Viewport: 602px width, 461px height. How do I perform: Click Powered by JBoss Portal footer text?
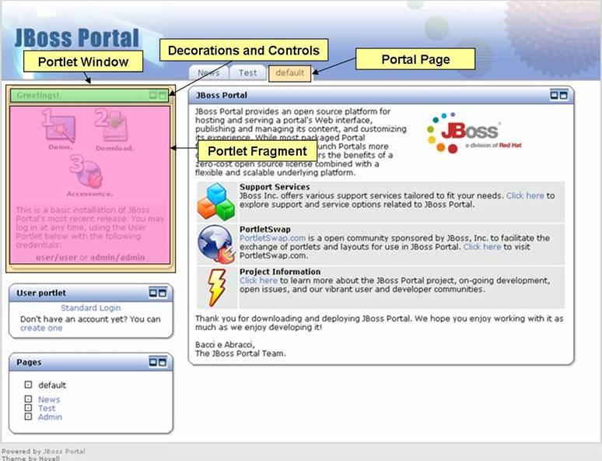[44, 452]
